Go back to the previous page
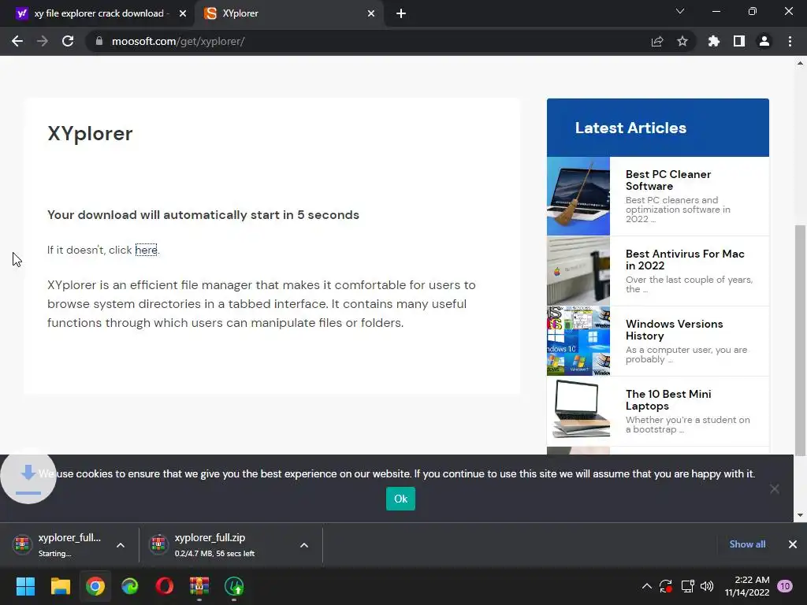 coord(17,41)
